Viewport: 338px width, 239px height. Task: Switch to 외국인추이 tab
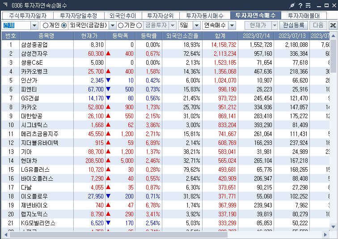pyautogui.click(x=123, y=16)
